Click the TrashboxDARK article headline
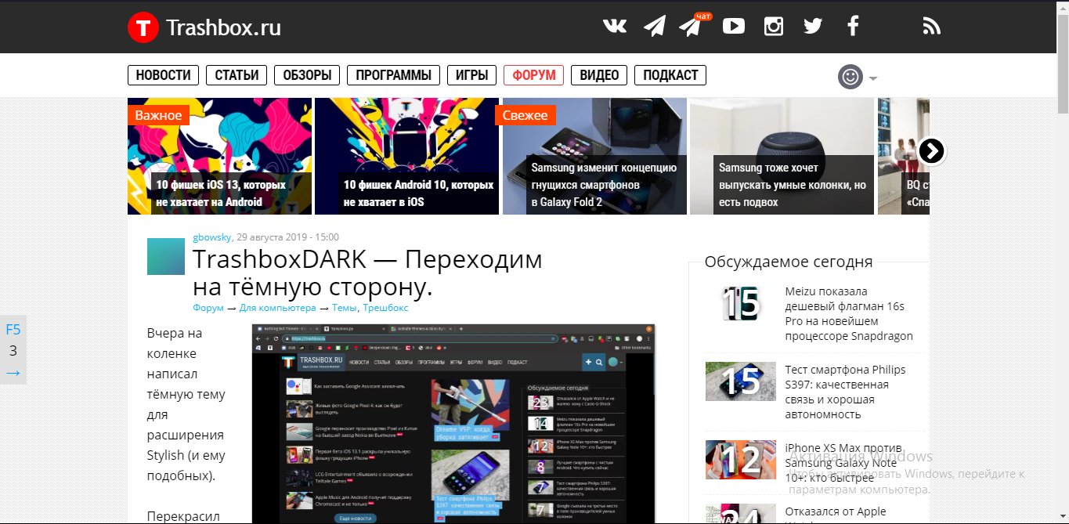 point(367,273)
